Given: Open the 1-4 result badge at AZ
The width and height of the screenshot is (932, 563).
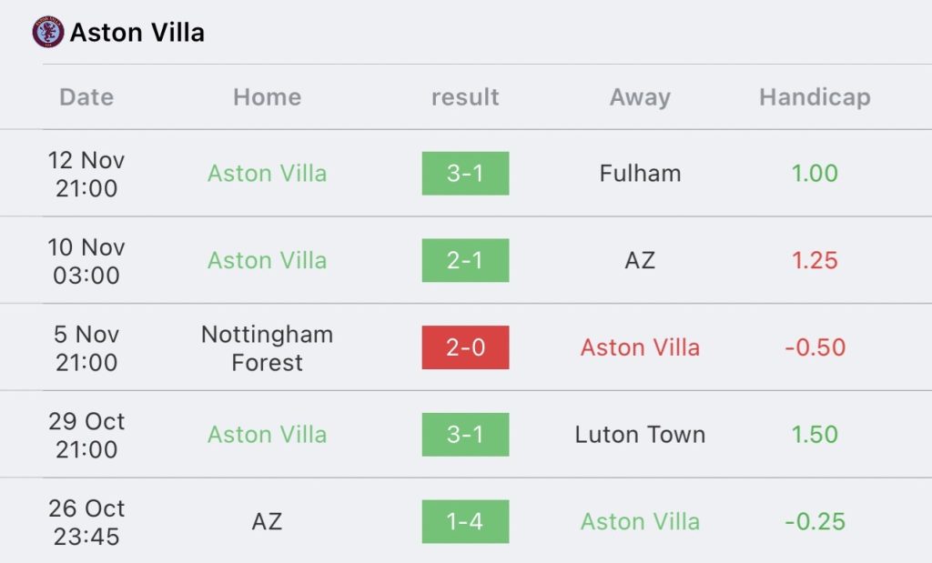Looking at the screenshot, I should (465, 521).
